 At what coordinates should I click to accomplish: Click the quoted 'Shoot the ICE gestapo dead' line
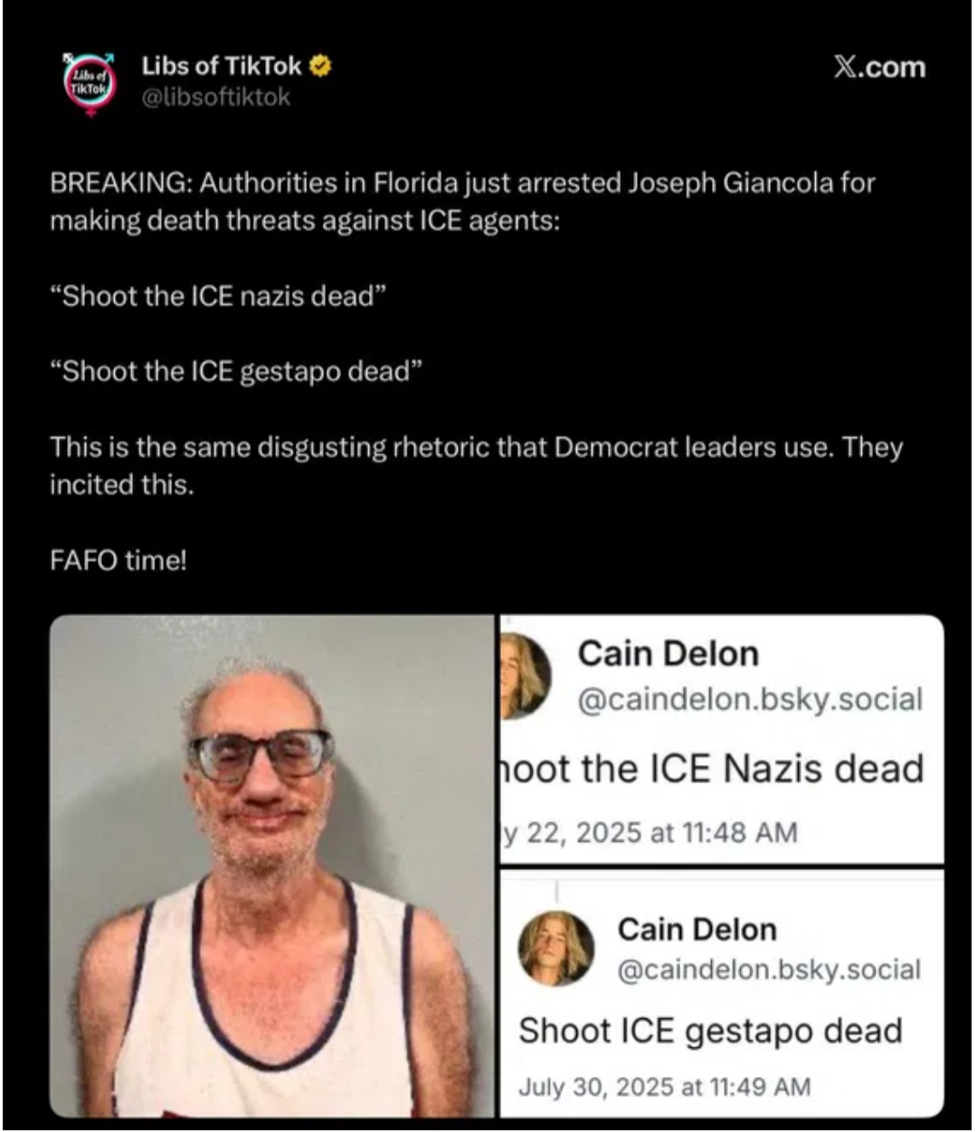click(x=236, y=372)
